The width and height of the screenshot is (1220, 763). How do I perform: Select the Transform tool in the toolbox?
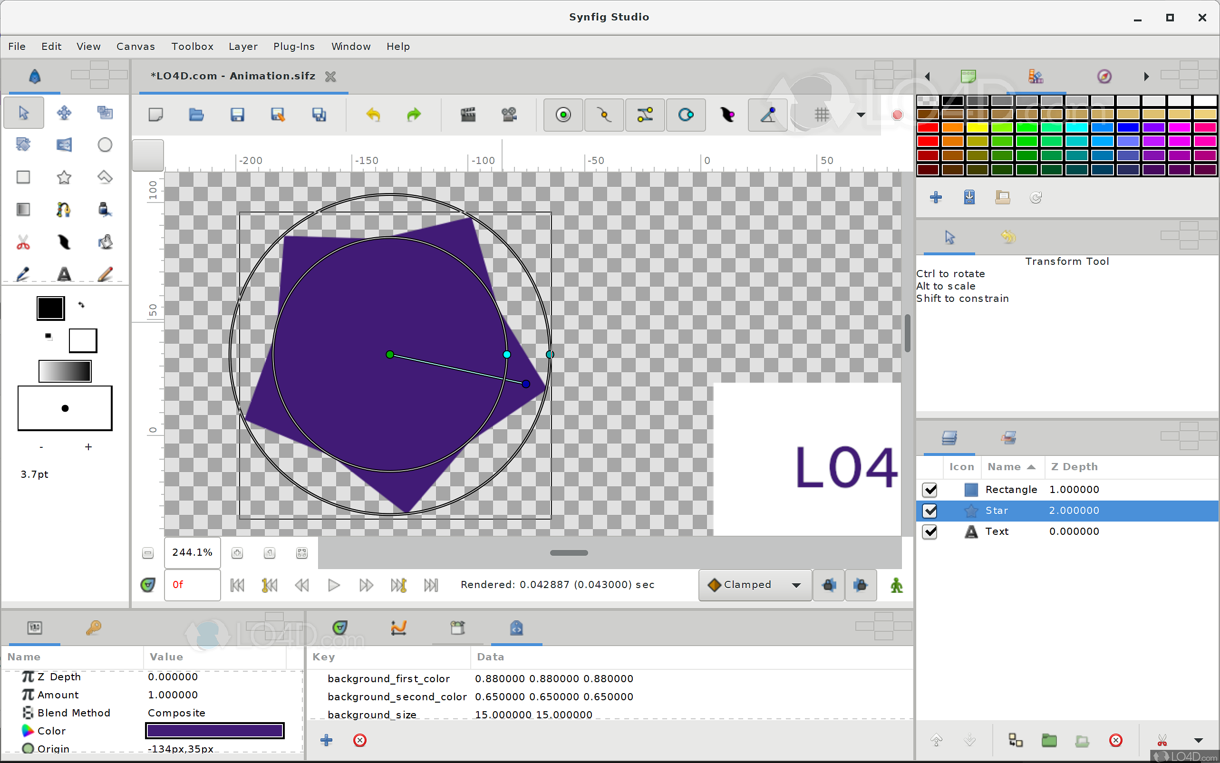click(x=23, y=112)
